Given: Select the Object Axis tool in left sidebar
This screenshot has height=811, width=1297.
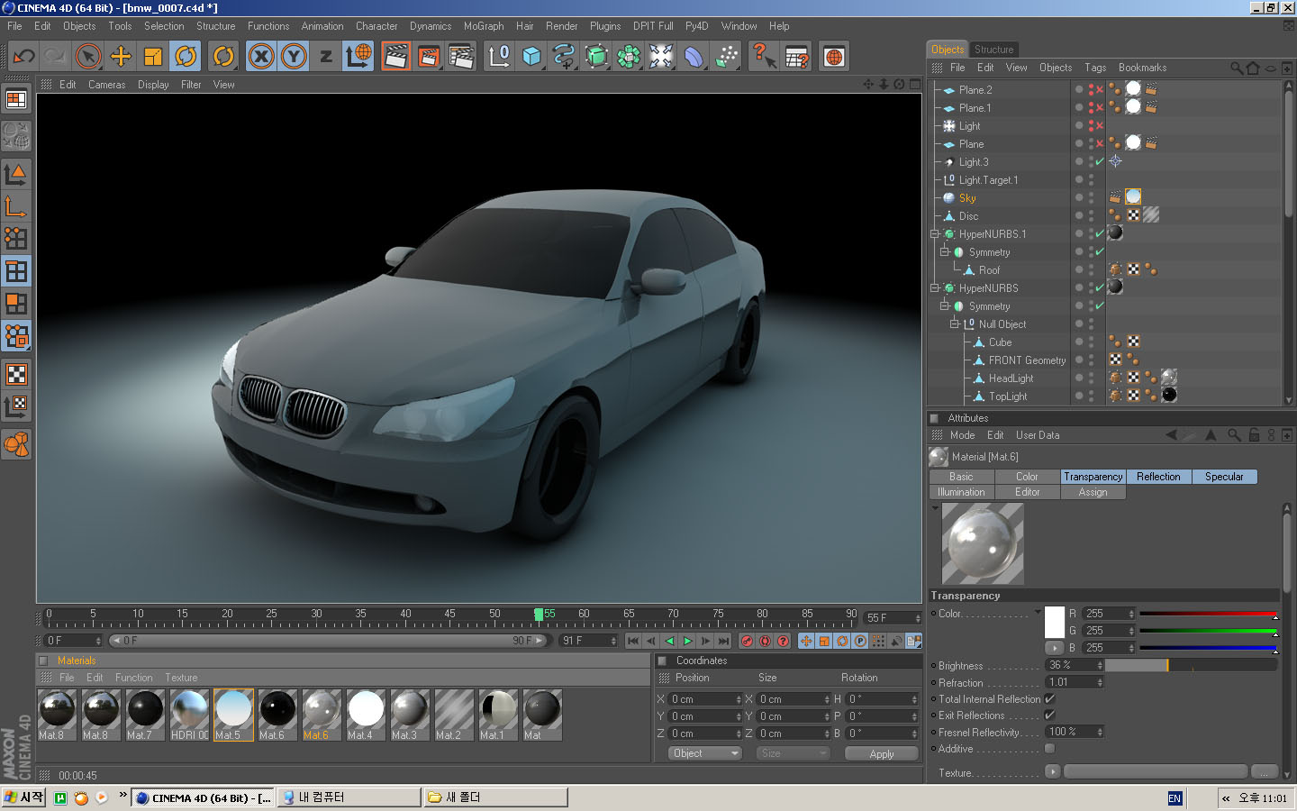Looking at the screenshot, I should (16, 206).
